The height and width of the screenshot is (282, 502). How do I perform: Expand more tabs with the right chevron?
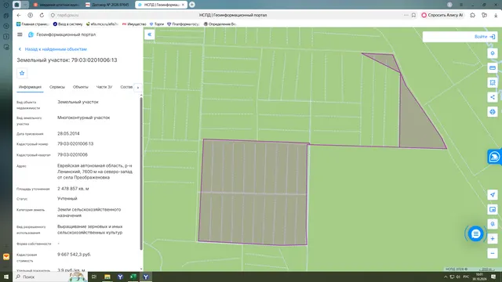[x=138, y=87]
